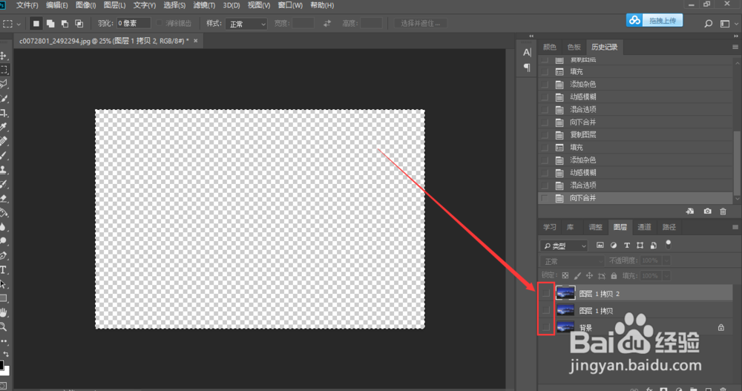Open the 不透明度 opacity dropdown arrow
Viewport: 742px width, 391px height.
[666, 261]
